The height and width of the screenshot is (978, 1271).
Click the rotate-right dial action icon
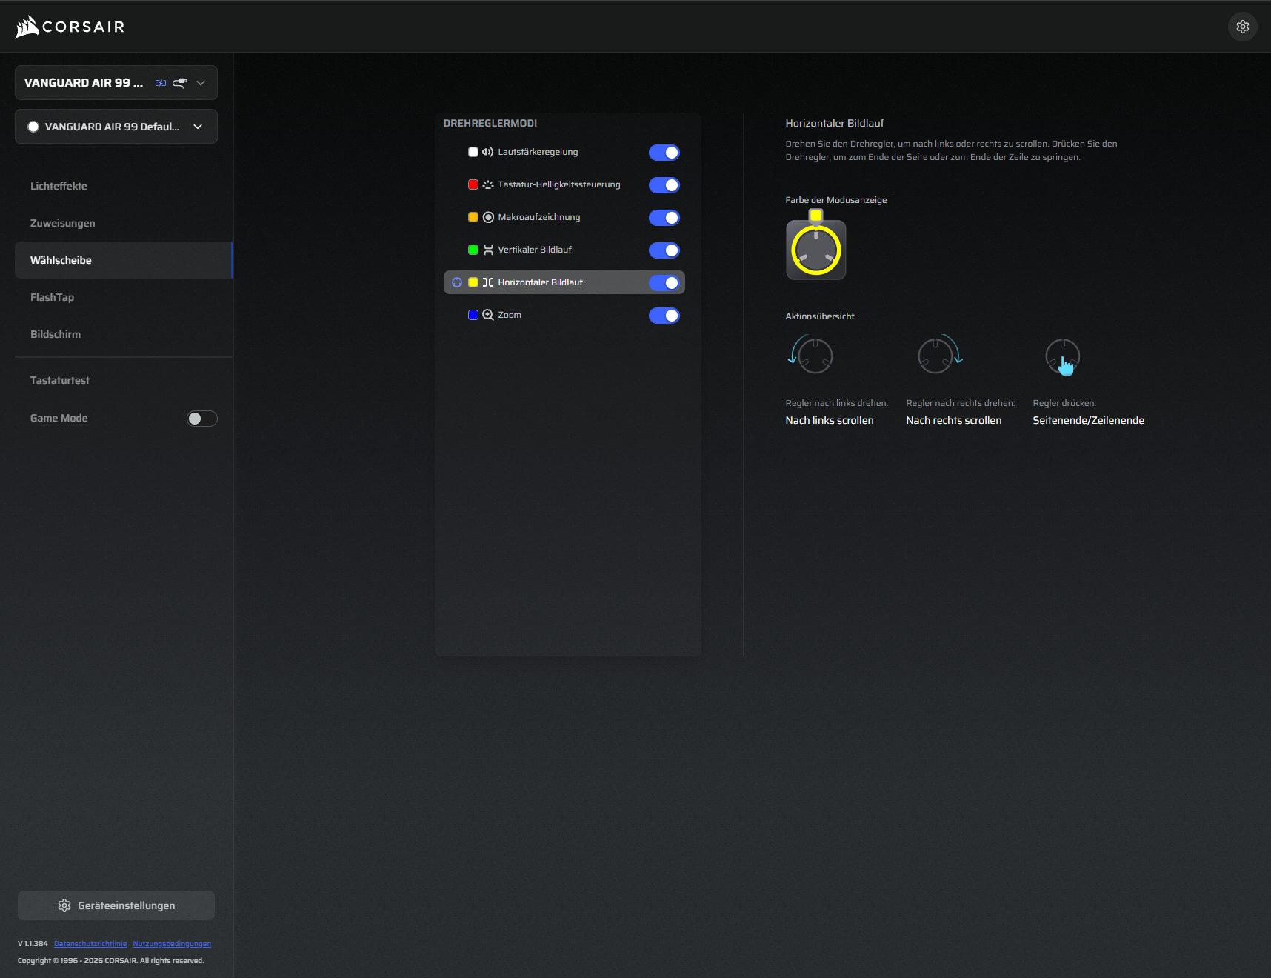938,355
